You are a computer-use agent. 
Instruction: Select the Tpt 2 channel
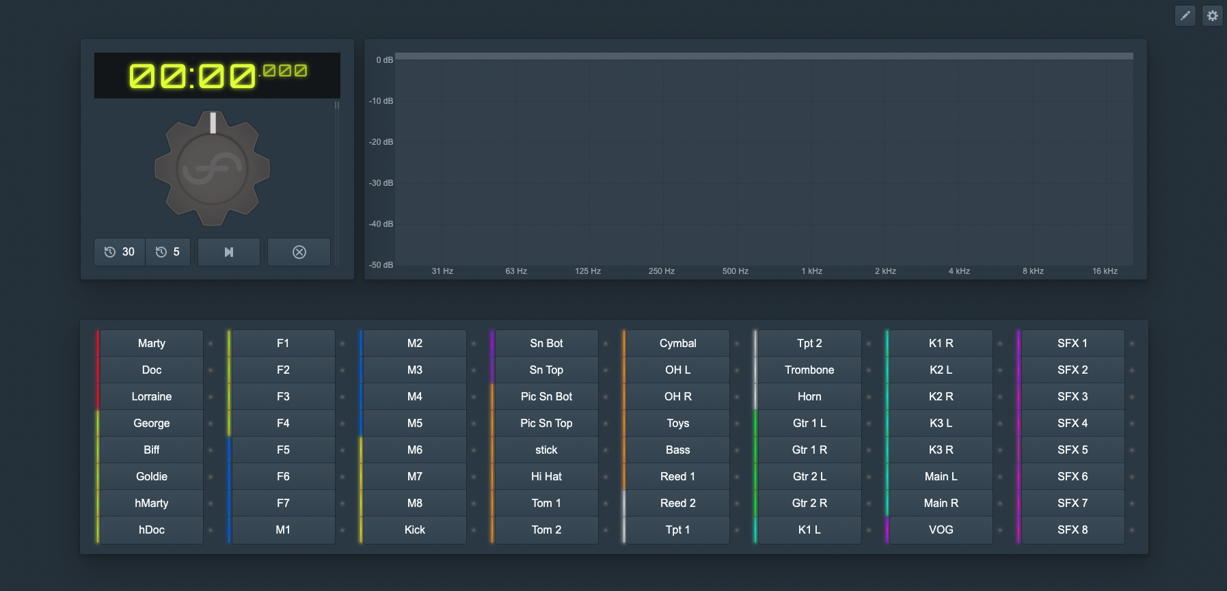click(809, 343)
